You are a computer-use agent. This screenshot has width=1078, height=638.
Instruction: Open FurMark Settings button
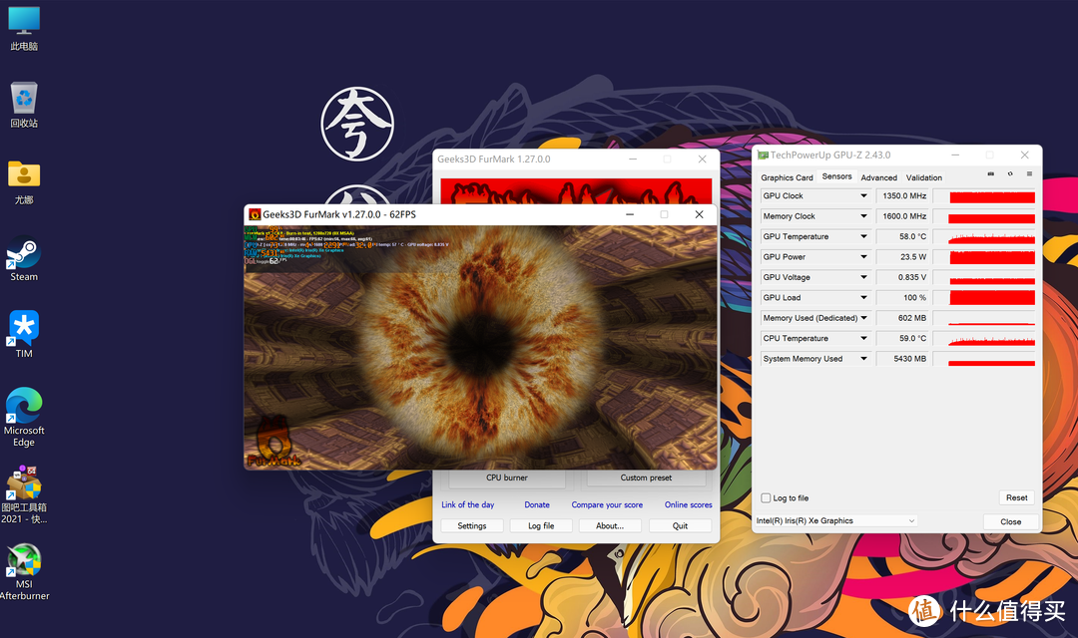pyautogui.click(x=471, y=525)
